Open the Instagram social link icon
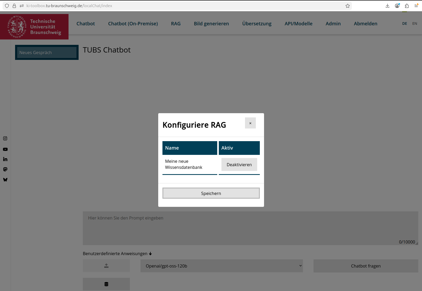The height and width of the screenshot is (291, 422). [x=5, y=138]
